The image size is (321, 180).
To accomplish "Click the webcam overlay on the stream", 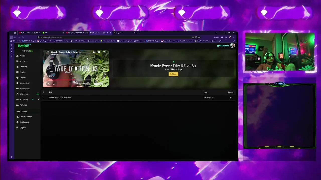I will tap(280, 52).
